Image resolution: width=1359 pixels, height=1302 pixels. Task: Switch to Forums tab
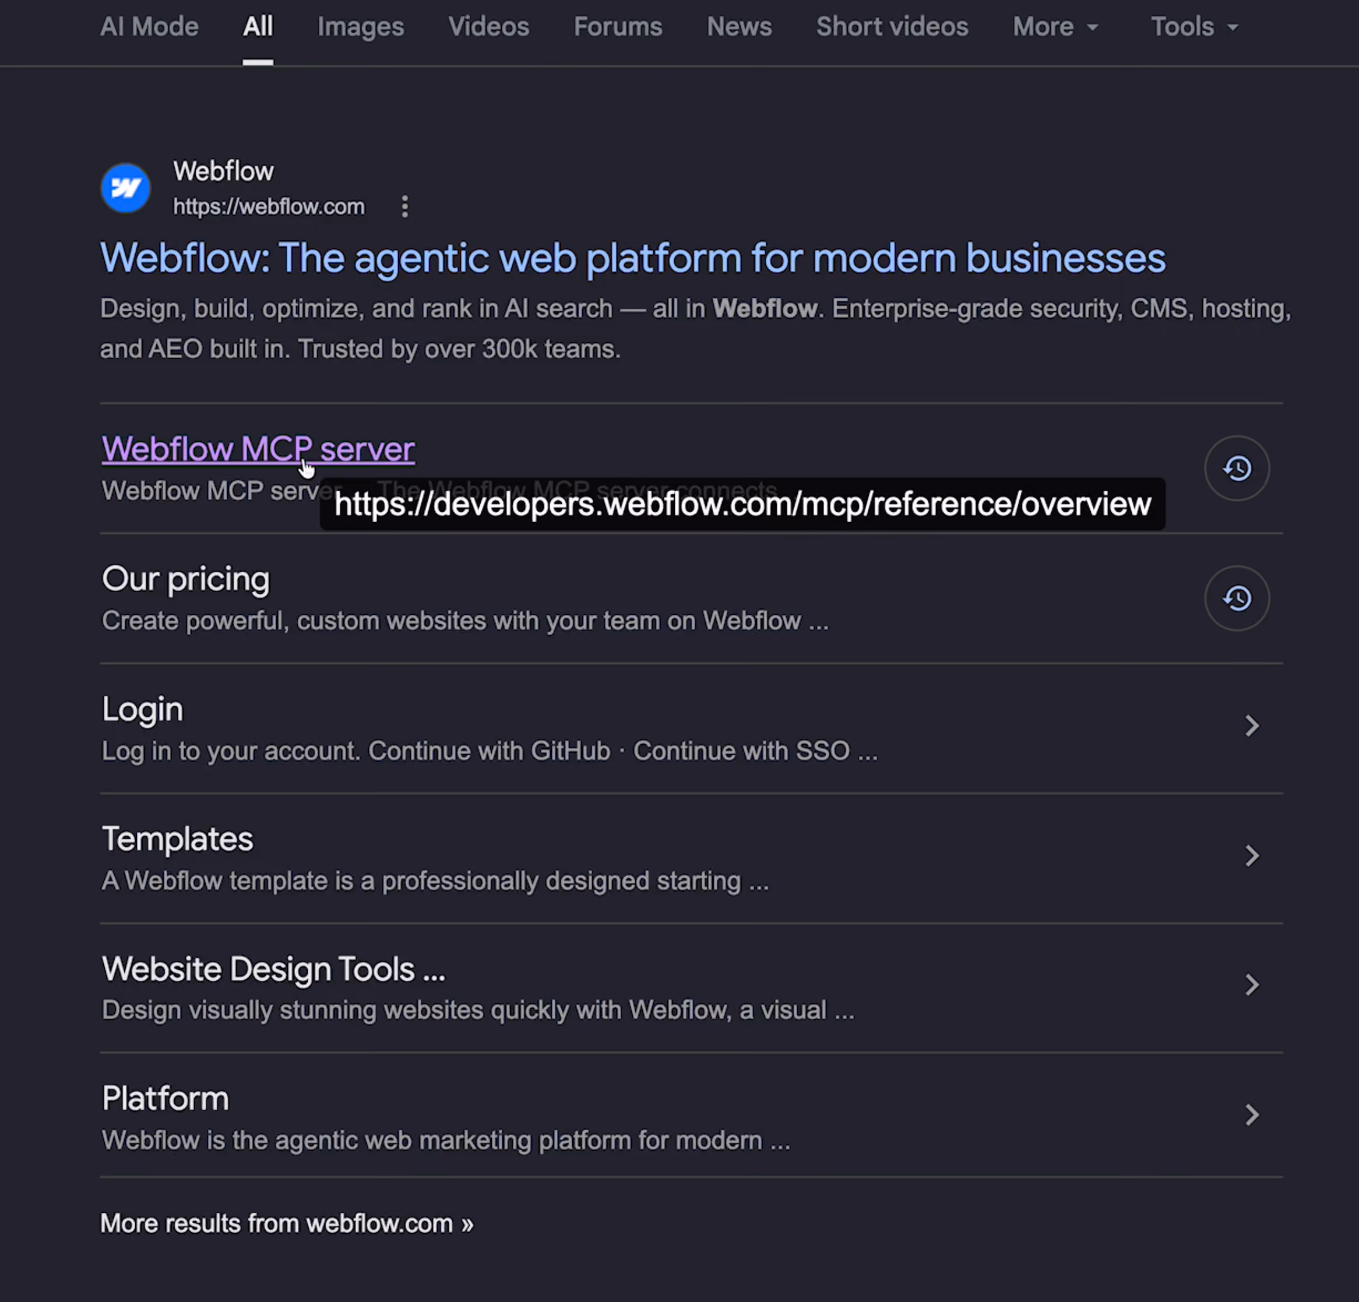pos(618,27)
